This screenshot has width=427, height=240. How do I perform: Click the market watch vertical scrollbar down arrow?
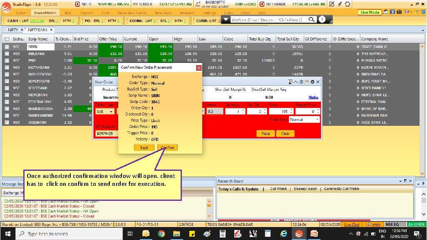pyautogui.click(x=422, y=174)
